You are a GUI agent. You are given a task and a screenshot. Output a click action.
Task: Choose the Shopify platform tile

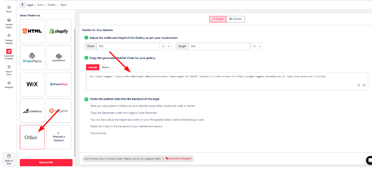click(x=59, y=31)
